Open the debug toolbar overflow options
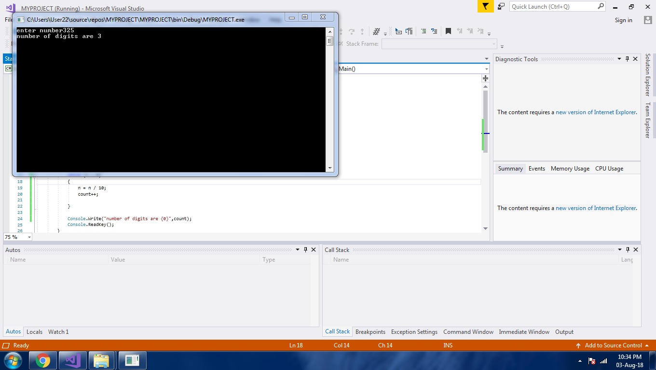656x370 pixels. (385, 34)
